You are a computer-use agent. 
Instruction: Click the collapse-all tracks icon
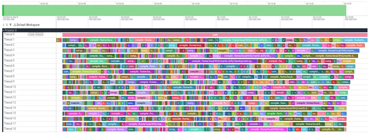[x=3, y=25]
